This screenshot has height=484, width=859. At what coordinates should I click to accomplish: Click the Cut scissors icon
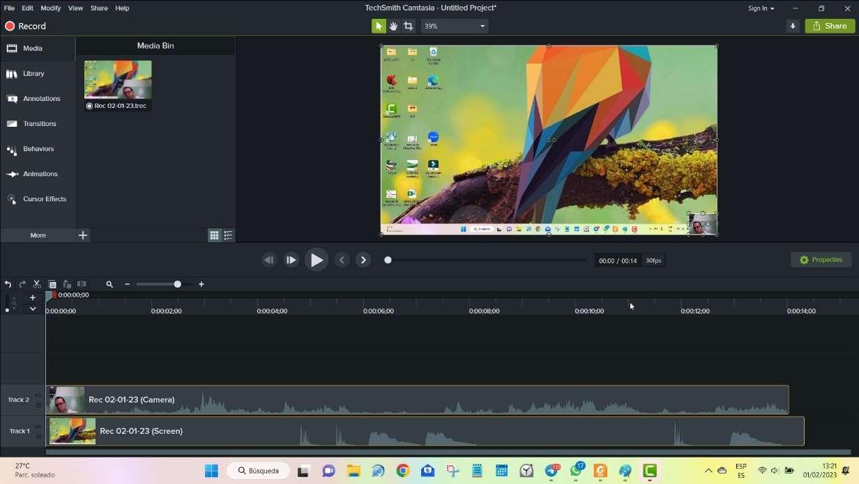[37, 284]
